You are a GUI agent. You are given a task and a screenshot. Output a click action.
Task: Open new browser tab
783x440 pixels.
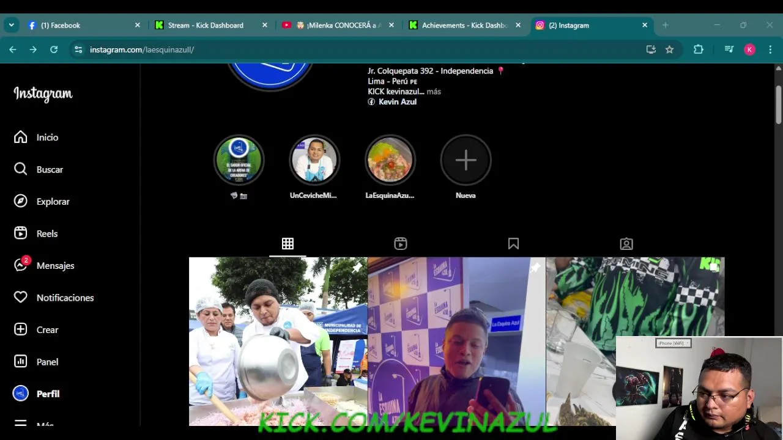[666, 25]
